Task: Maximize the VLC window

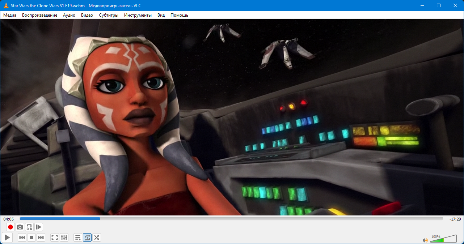Action: [439, 5]
